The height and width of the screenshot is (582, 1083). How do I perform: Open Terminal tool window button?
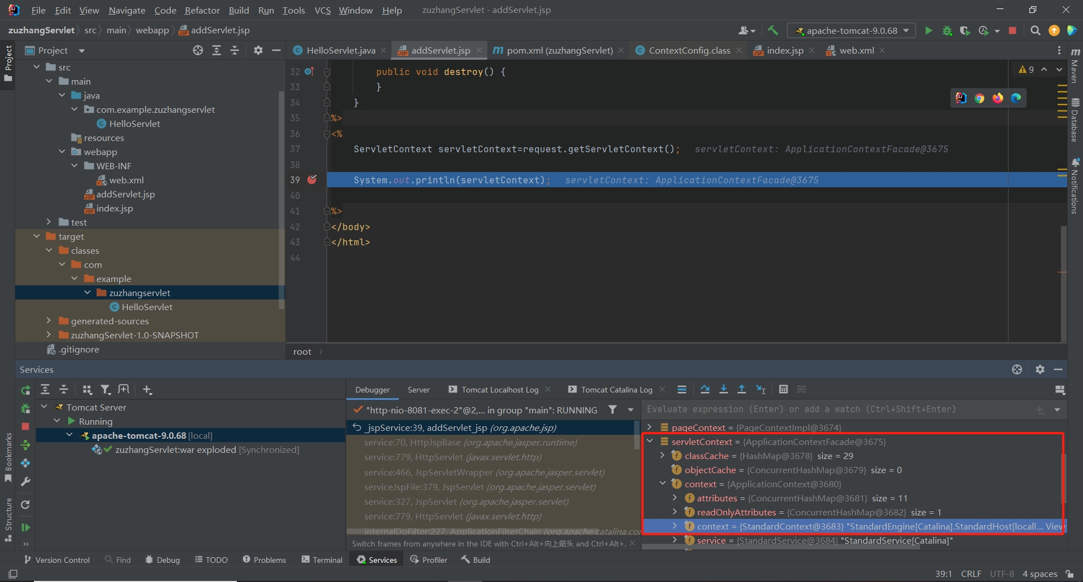coord(322,559)
